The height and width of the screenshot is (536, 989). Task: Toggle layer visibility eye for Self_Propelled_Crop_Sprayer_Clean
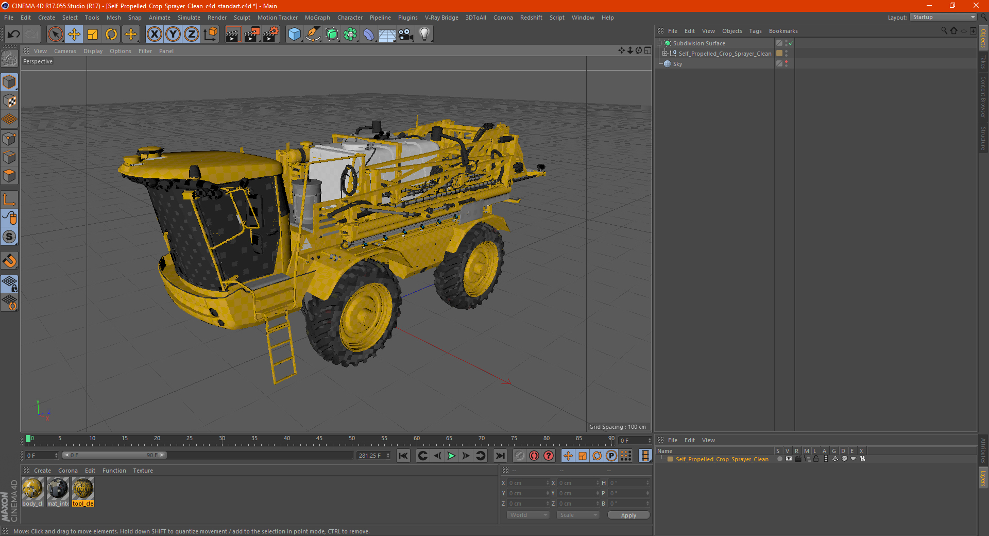(789, 459)
